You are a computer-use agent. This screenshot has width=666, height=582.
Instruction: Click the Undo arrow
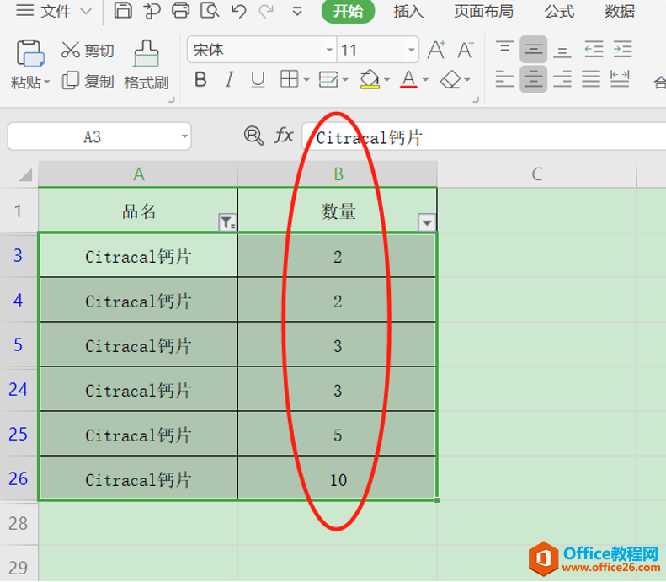(239, 11)
